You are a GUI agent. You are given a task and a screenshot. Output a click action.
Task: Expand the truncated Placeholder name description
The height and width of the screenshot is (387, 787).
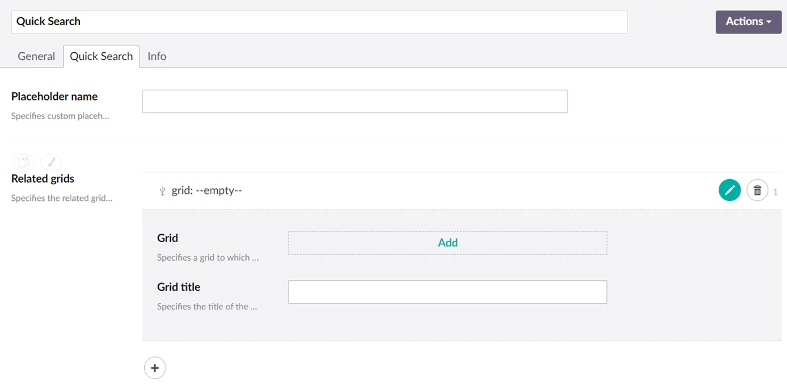60,116
